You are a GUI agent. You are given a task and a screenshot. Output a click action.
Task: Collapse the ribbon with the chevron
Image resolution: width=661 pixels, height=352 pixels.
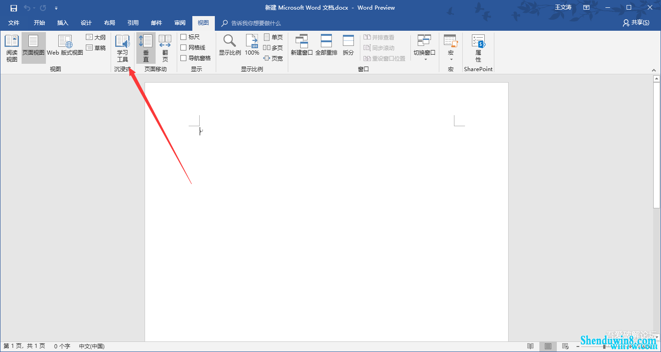(654, 70)
